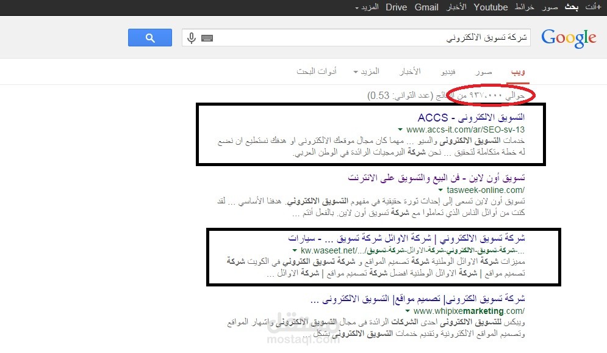
Task: Open Youtube from the top bar
Action: tap(490, 7)
